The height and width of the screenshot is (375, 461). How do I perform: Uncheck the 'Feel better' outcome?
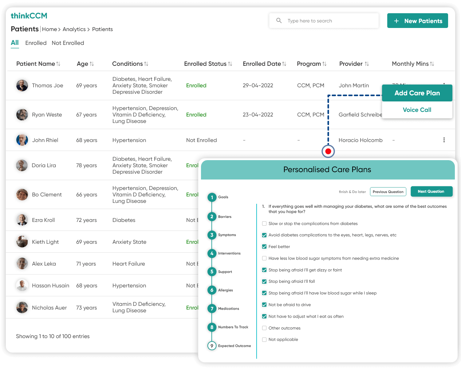(264, 247)
